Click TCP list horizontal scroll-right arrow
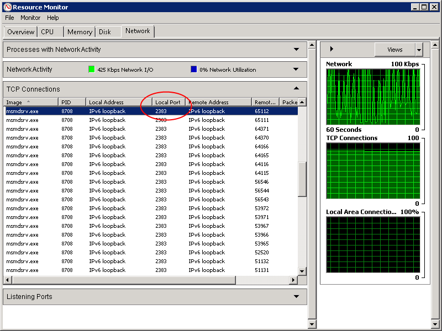The width and height of the screenshot is (442, 331). pyautogui.click(x=293, y=280)
